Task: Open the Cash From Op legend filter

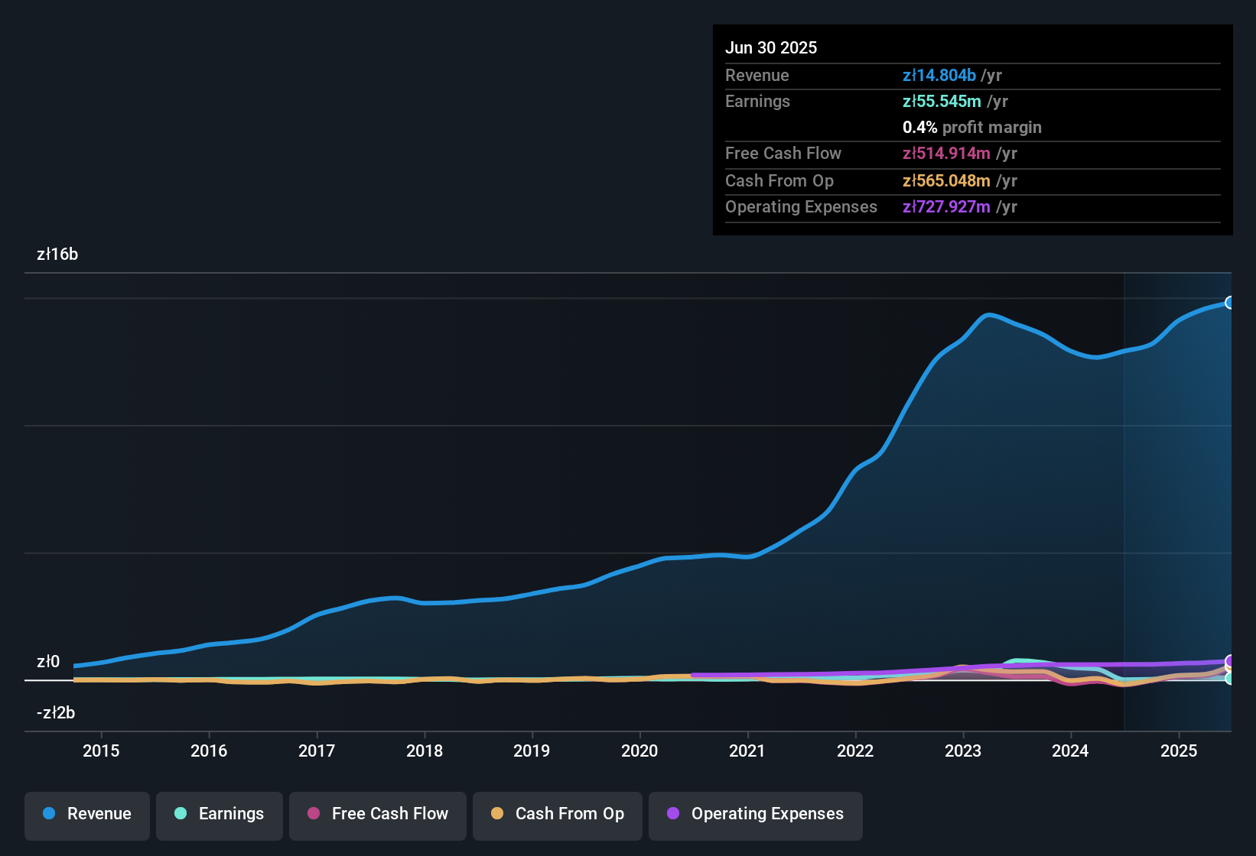Action: point(557,815)
